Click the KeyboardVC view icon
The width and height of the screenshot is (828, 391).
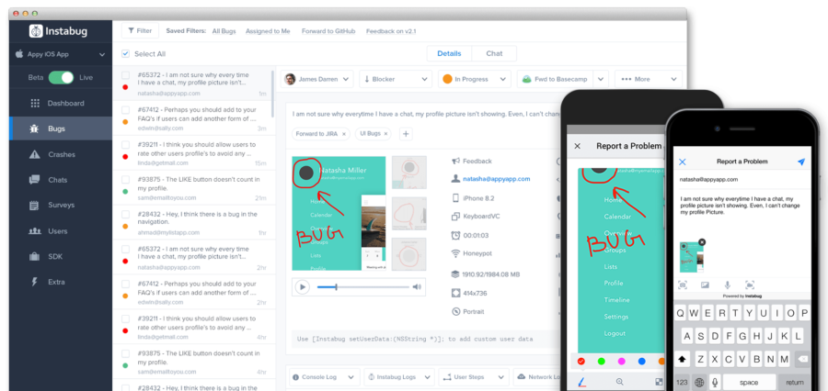pos(455,217)
